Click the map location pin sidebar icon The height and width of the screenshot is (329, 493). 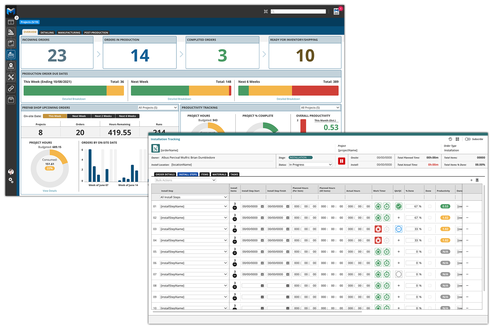coord(11,66)
